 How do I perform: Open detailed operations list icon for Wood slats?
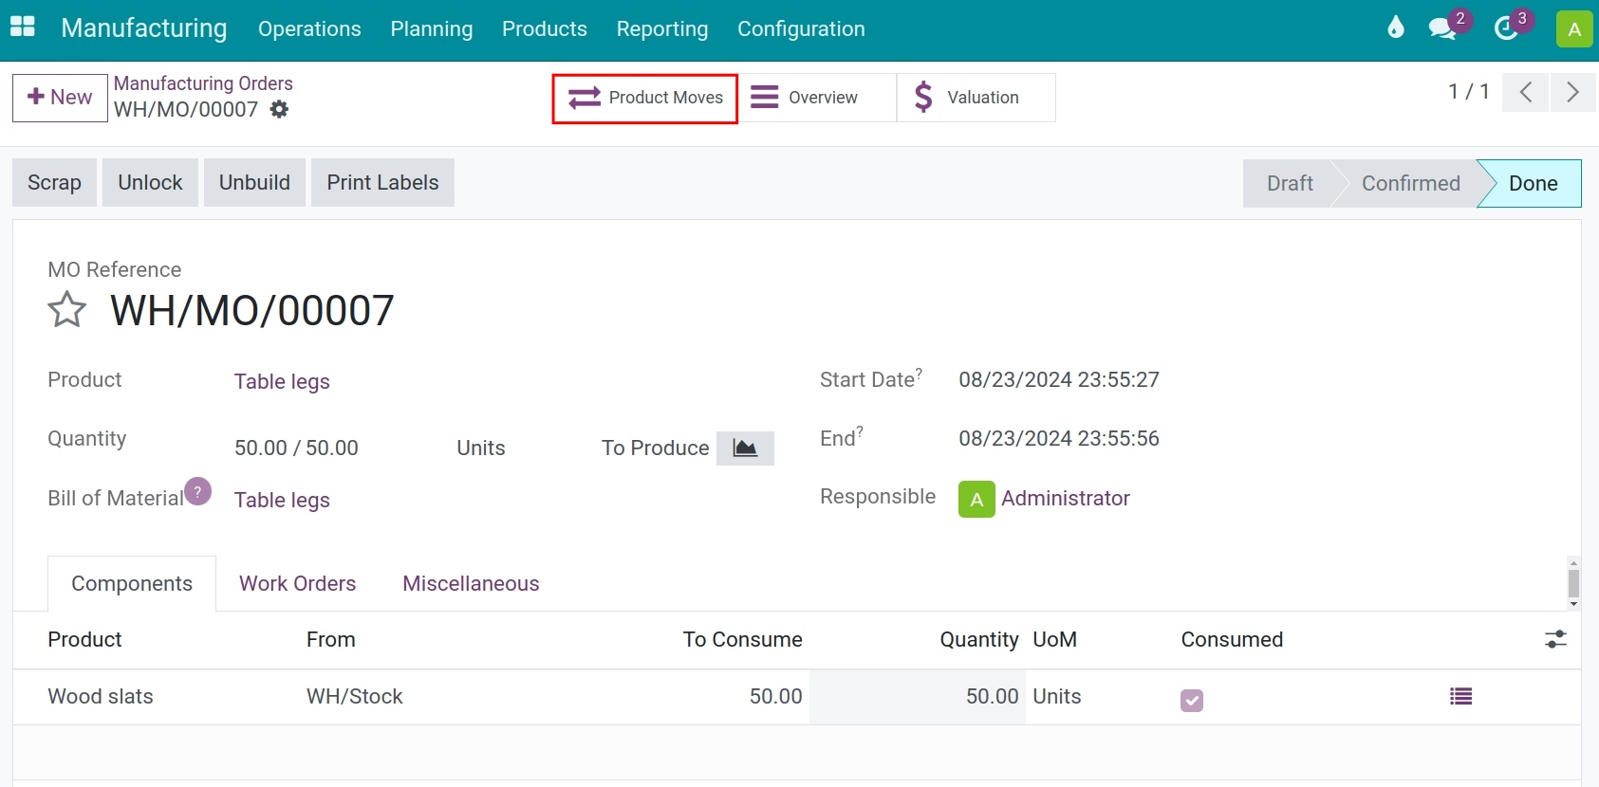[x=1461, y=697]
